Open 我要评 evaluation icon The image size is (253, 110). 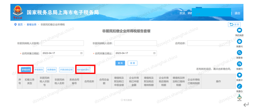point(240,75)
